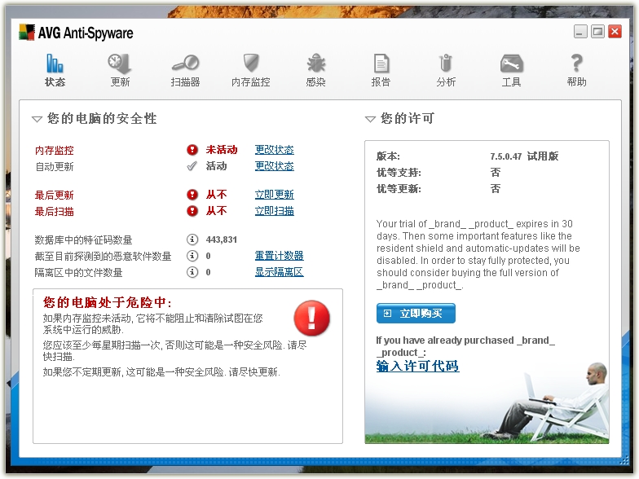This screenshot has height=479, width=639.
Task: Select the red 最后扫描 label
Action: click(54, 212)
